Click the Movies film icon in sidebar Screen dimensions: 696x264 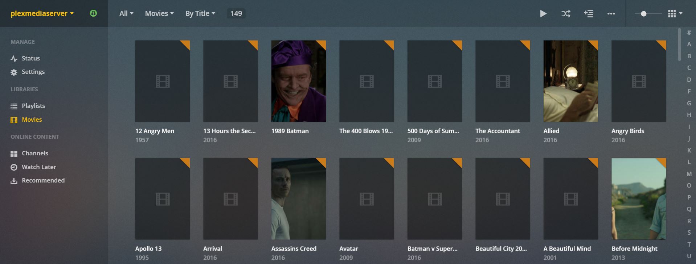[14, 120]
